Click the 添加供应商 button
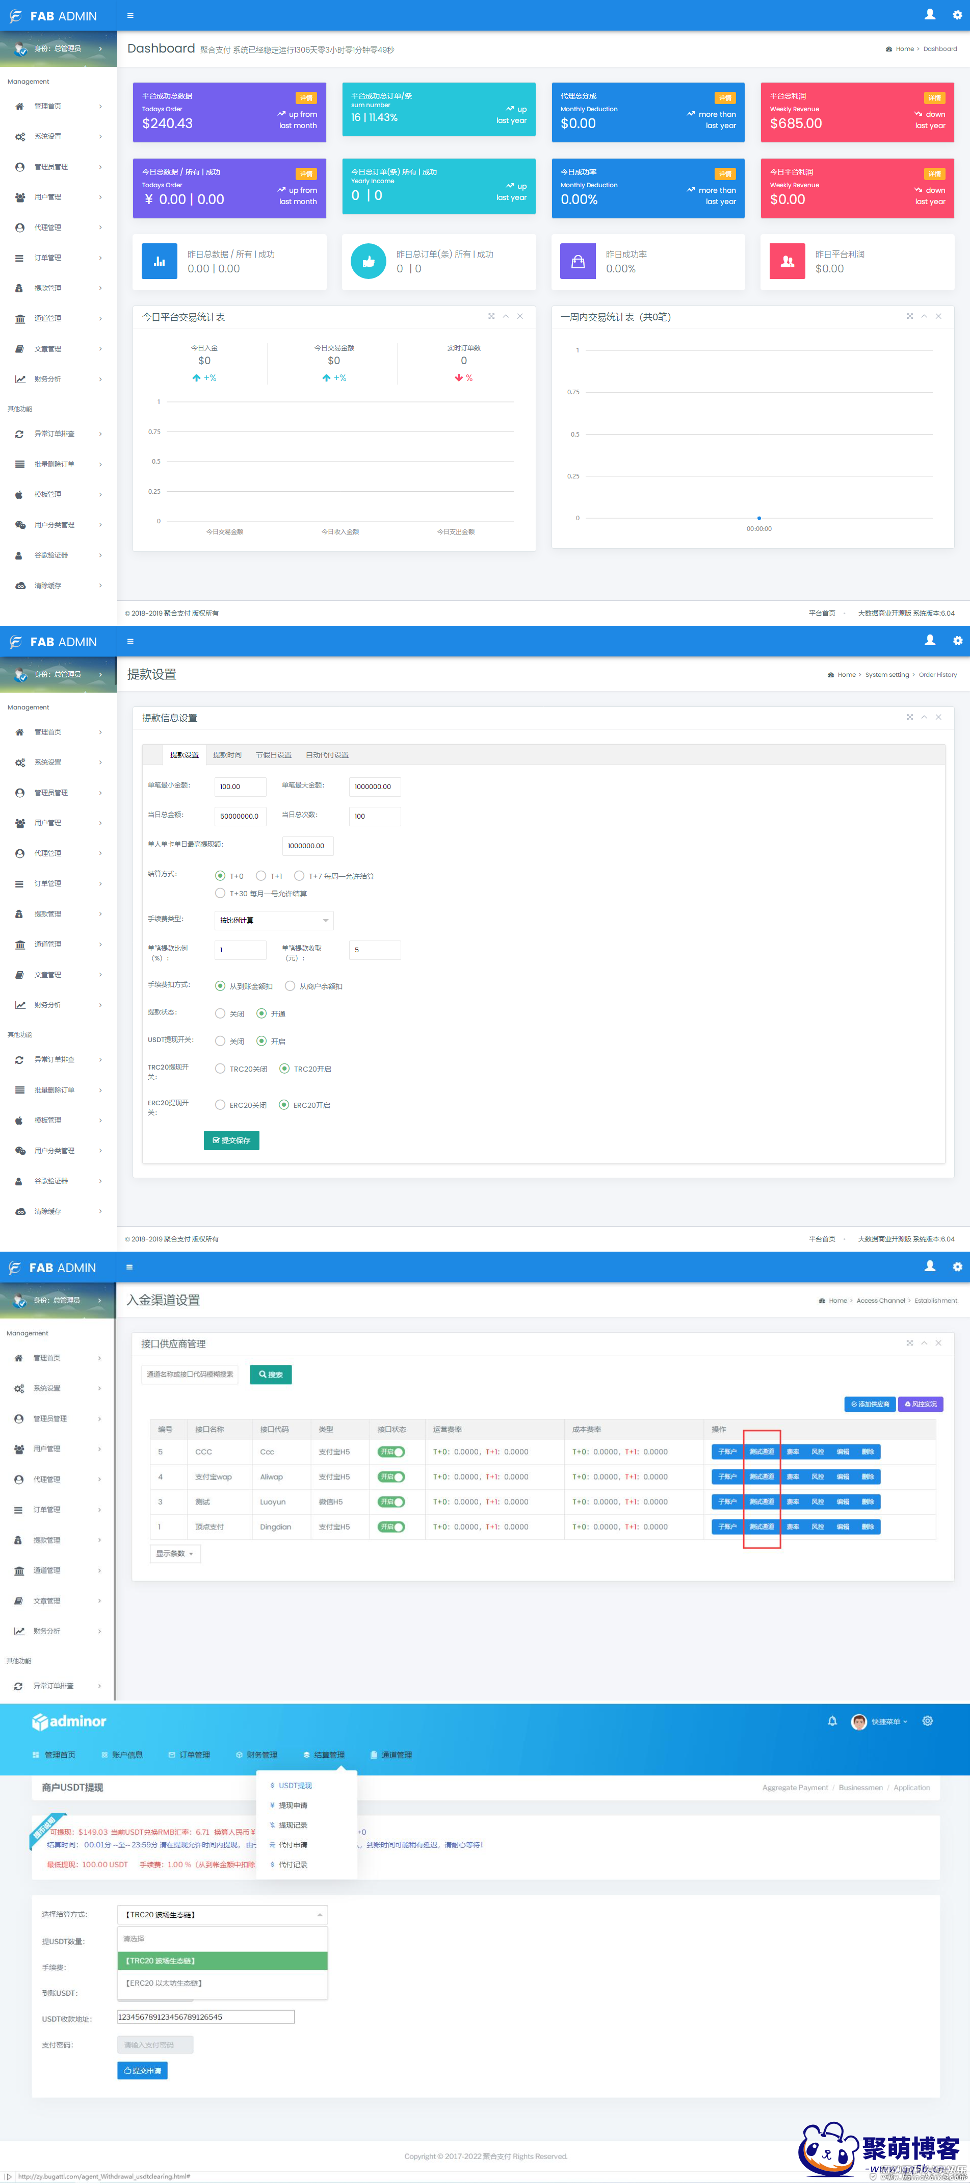The image size is (970, 2183). click(x=870, y=1404)
